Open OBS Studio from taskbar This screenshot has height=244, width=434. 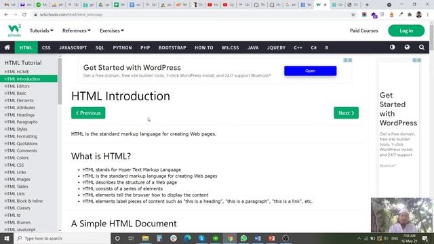point(285,238)
